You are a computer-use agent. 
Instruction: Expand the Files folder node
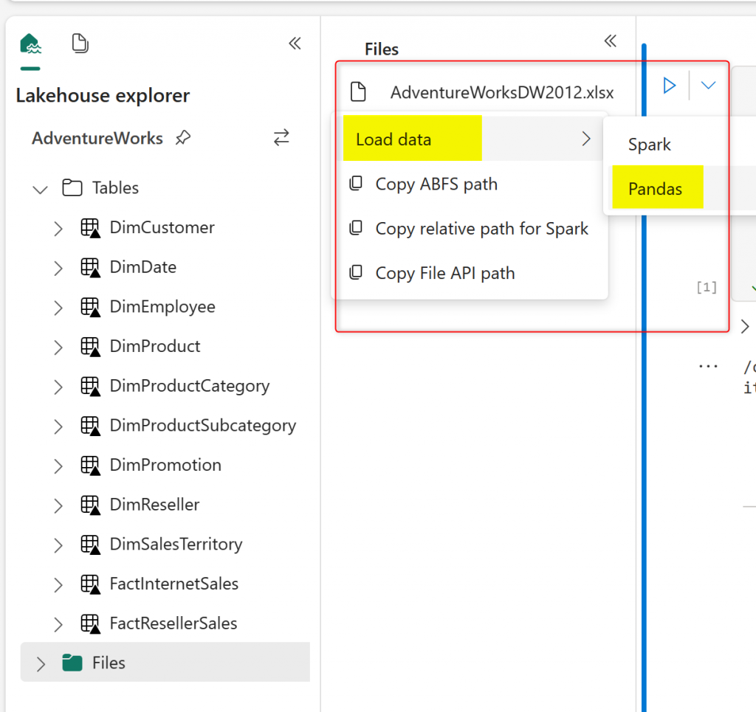[x=41, y=663]
